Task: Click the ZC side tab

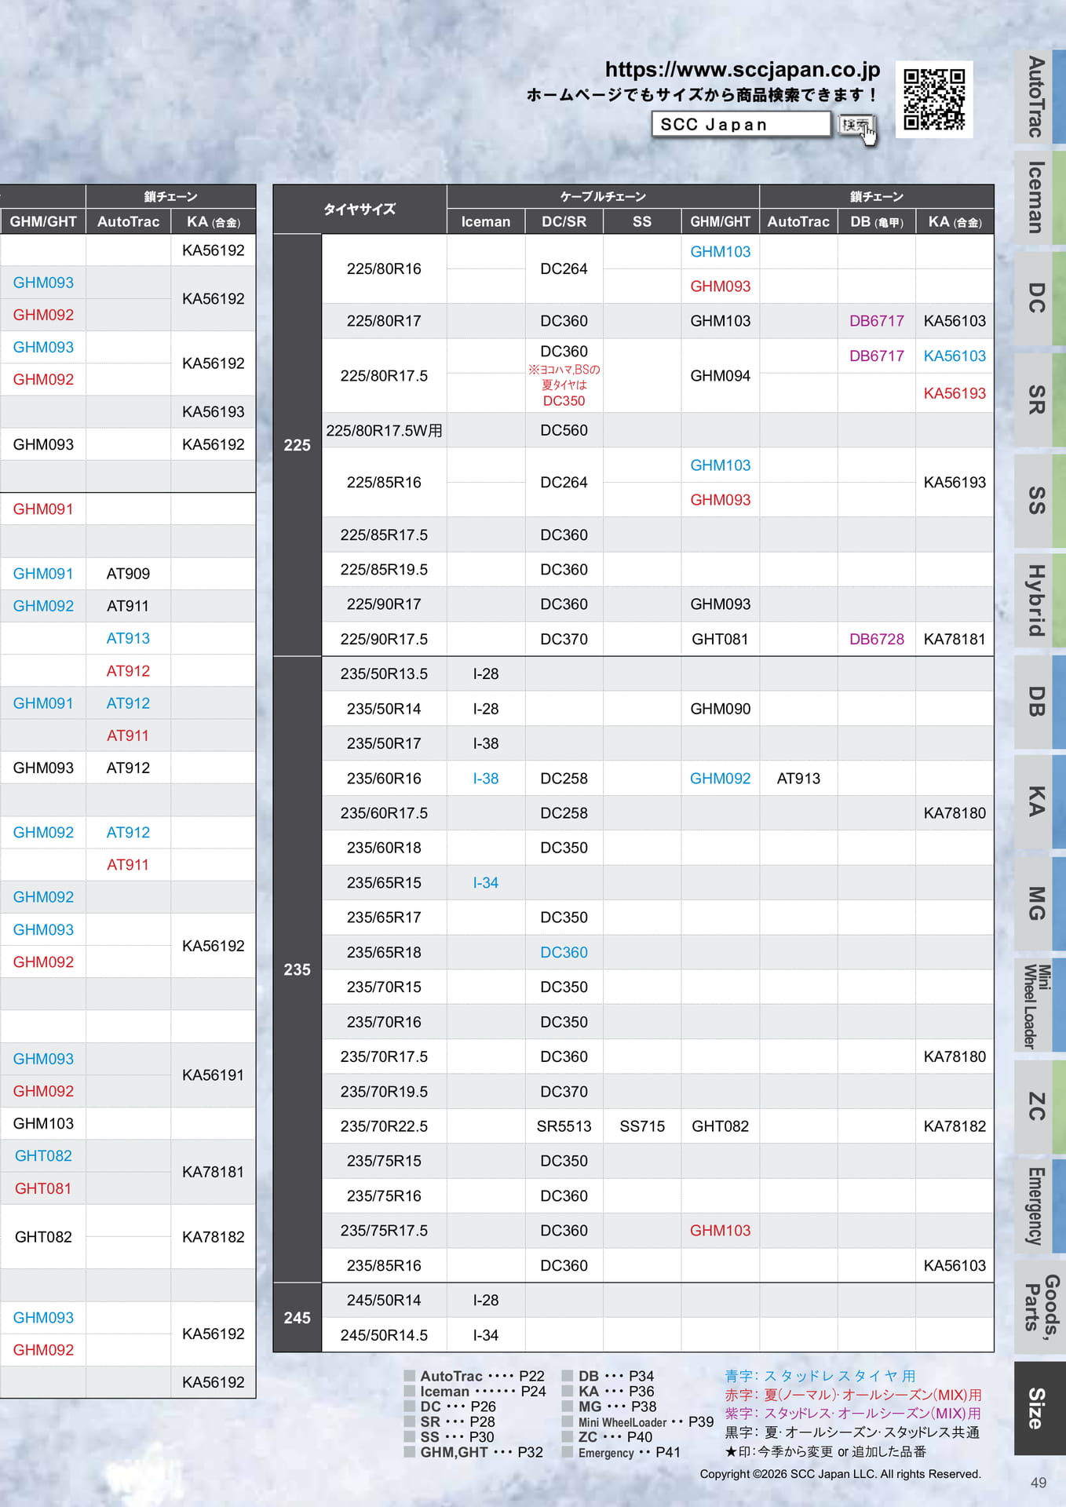Action: click(1039, 1106)
